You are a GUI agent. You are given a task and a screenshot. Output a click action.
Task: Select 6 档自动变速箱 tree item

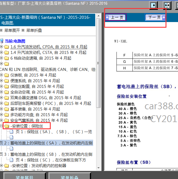[x=41, y=58]
